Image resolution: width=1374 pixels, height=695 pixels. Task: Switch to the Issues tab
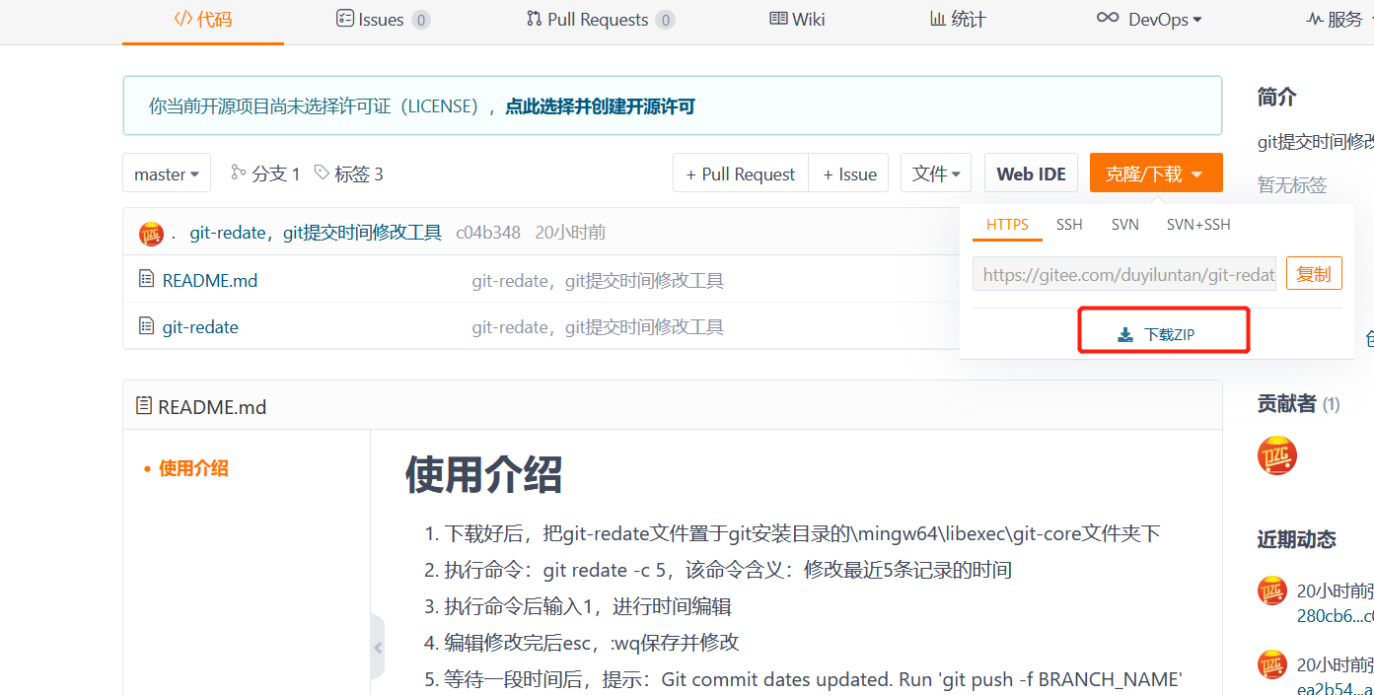pos(383,19)
